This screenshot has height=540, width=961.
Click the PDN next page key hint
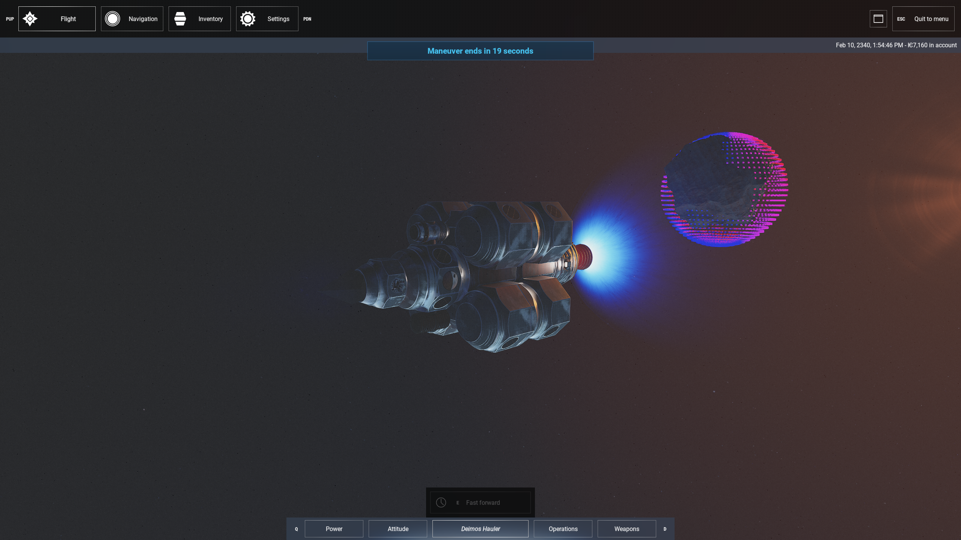pos(307,19)
